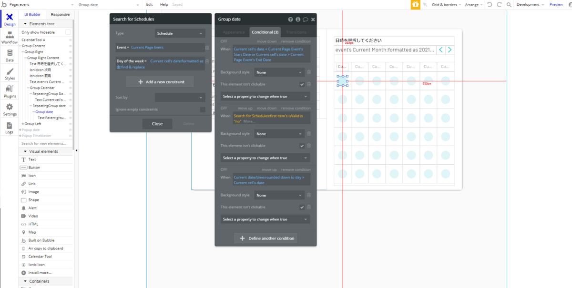
Task: Open the Settings section
Action: coord(10,110)
